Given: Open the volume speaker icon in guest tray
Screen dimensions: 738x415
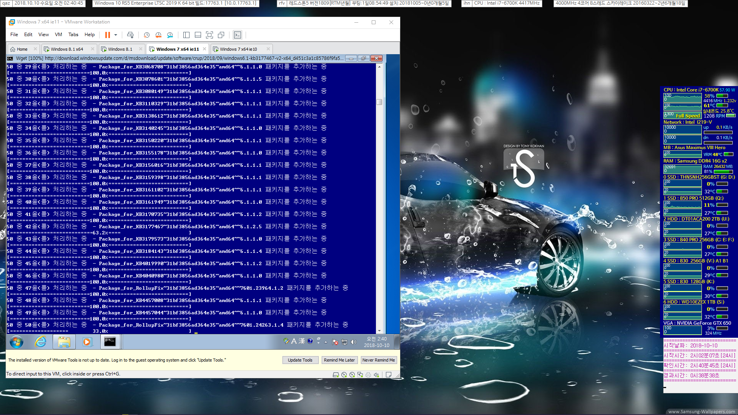Looking at the screenshot, I should coord(354,342).
